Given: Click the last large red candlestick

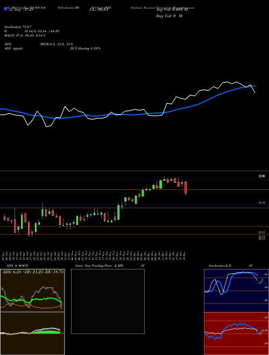Looking at the screenshot, I should 186,188.
